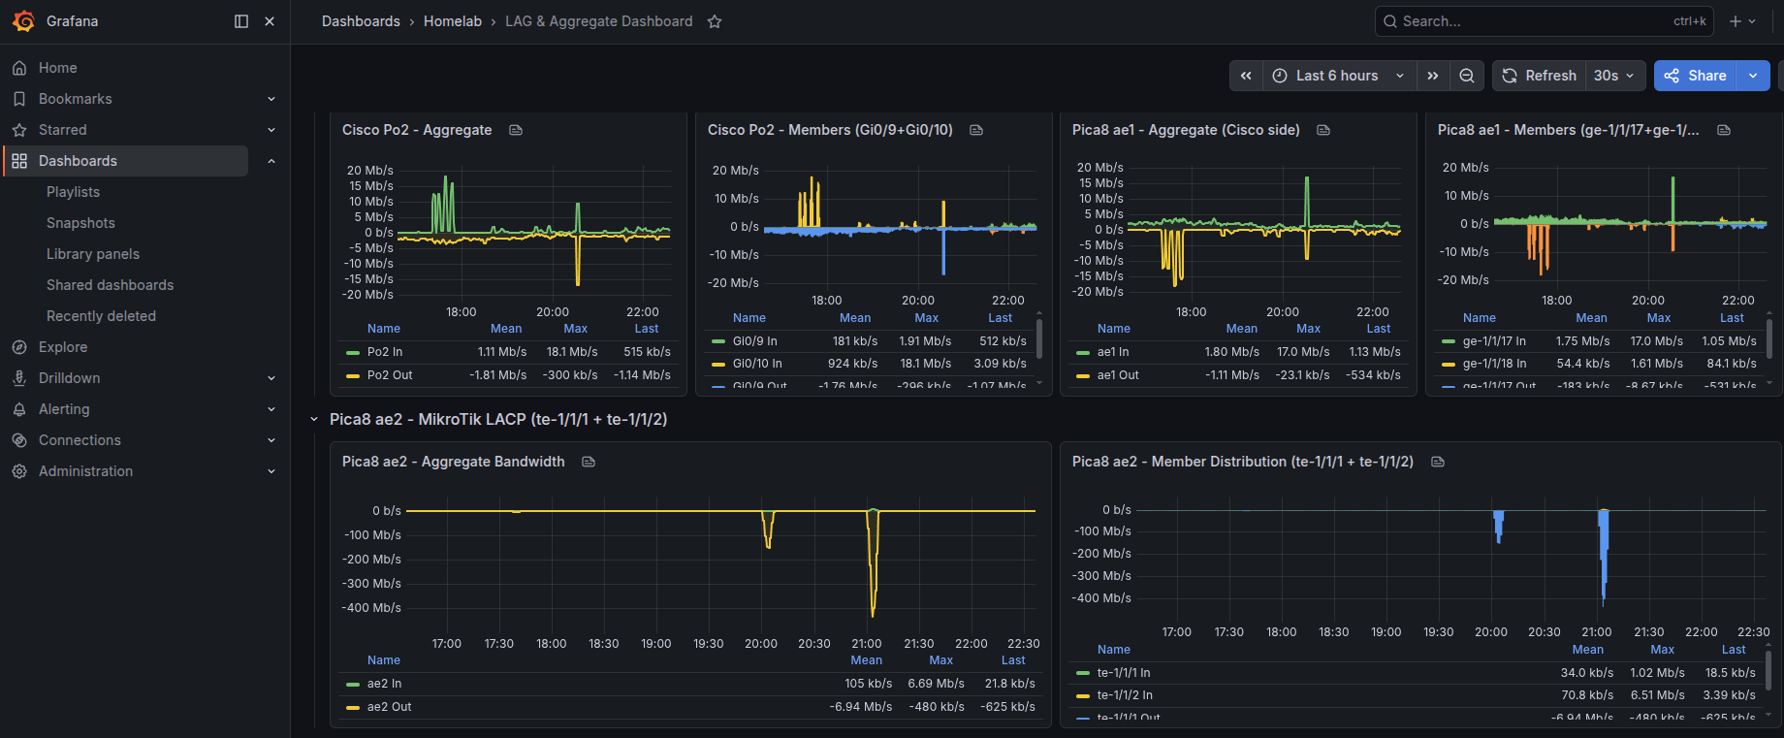Open the plus New menu
Image resolution: width=1784 pixels, height=738 pixels.
1742,21
